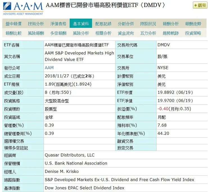Open the 分割合併 tab

126,24
